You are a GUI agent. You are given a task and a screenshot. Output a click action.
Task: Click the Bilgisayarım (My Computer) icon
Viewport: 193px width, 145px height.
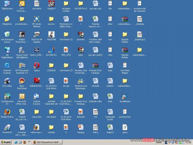pos(7,4)
